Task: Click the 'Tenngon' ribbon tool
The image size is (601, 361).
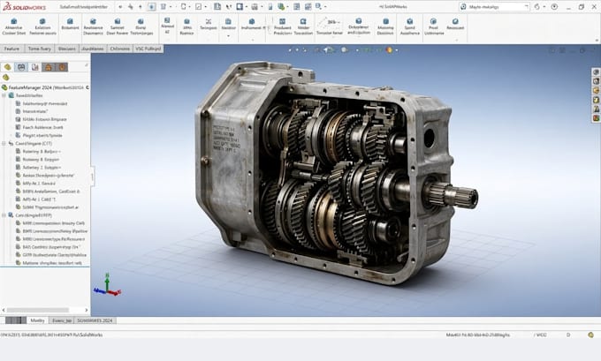Action: (208, 24)
